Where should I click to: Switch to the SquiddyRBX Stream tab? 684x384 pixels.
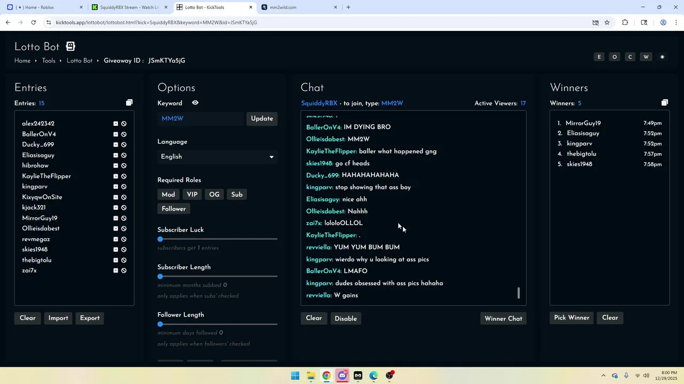(129, 7)
